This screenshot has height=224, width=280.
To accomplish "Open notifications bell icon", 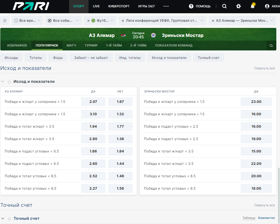I will tap(253, 6).
